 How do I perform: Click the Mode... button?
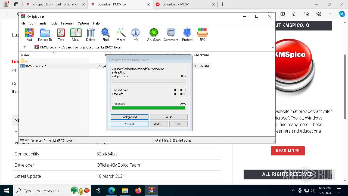click(159, 124)
